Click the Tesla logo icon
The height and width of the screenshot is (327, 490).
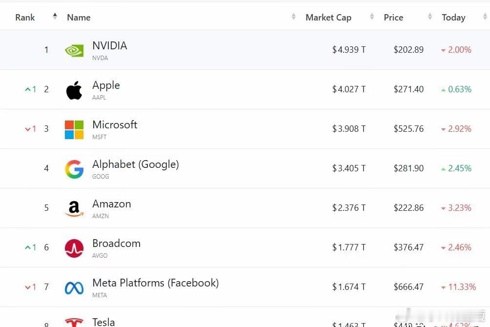(74, 322)
